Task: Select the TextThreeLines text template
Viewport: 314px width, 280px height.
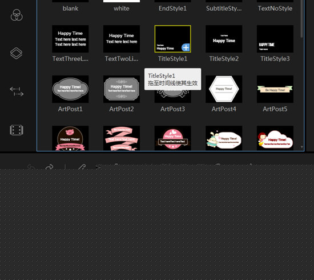Action: pyautogui.click(x=70, y=39)
